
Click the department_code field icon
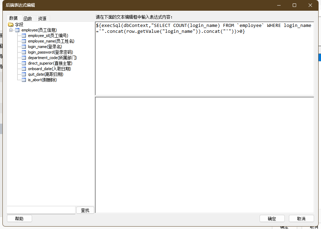24,58
